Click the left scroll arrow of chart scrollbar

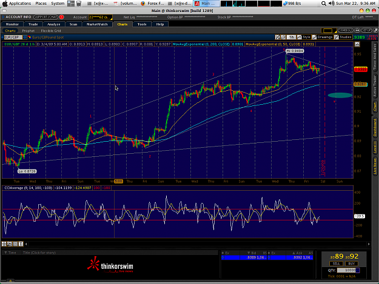click(26, 244)
